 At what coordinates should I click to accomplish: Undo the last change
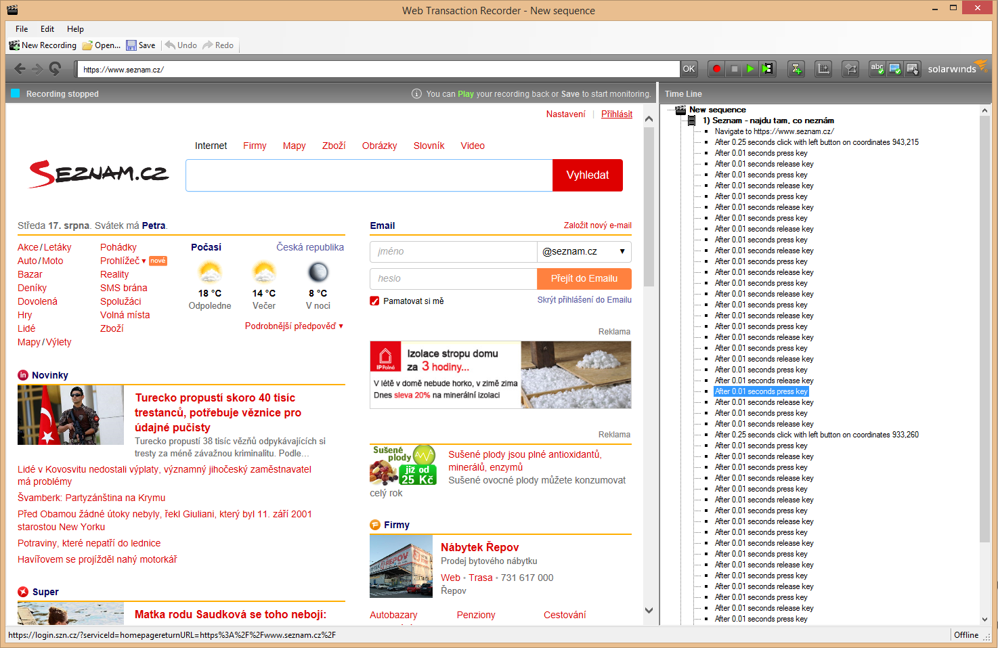pos(181,45)
